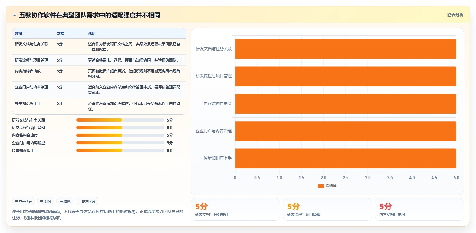Screen dimensions: 476x233
Task: Click the orange 指标值 legend color box
Action: pyautogui.click(x=321, y=186)
